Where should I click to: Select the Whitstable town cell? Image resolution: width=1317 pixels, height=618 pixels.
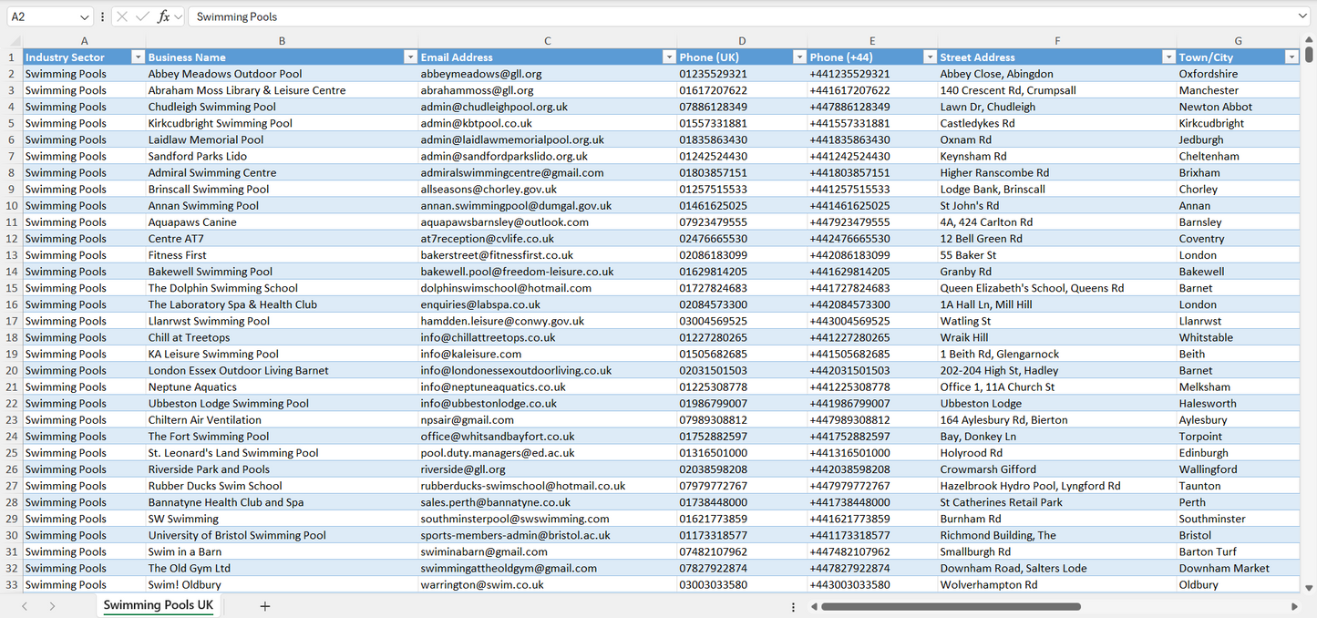coord(1238,337)
